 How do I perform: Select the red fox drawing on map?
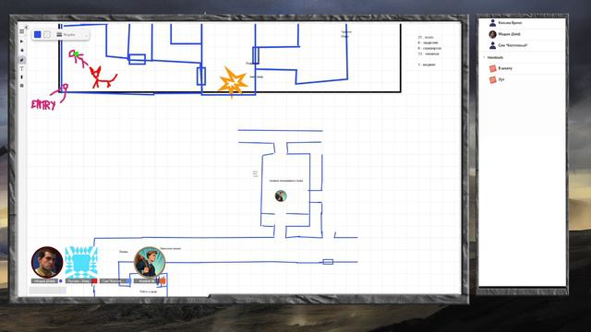(103, 77)
